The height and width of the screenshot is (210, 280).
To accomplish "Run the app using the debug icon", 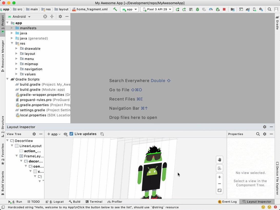I will pyautogui.click(x=197, y=9).
